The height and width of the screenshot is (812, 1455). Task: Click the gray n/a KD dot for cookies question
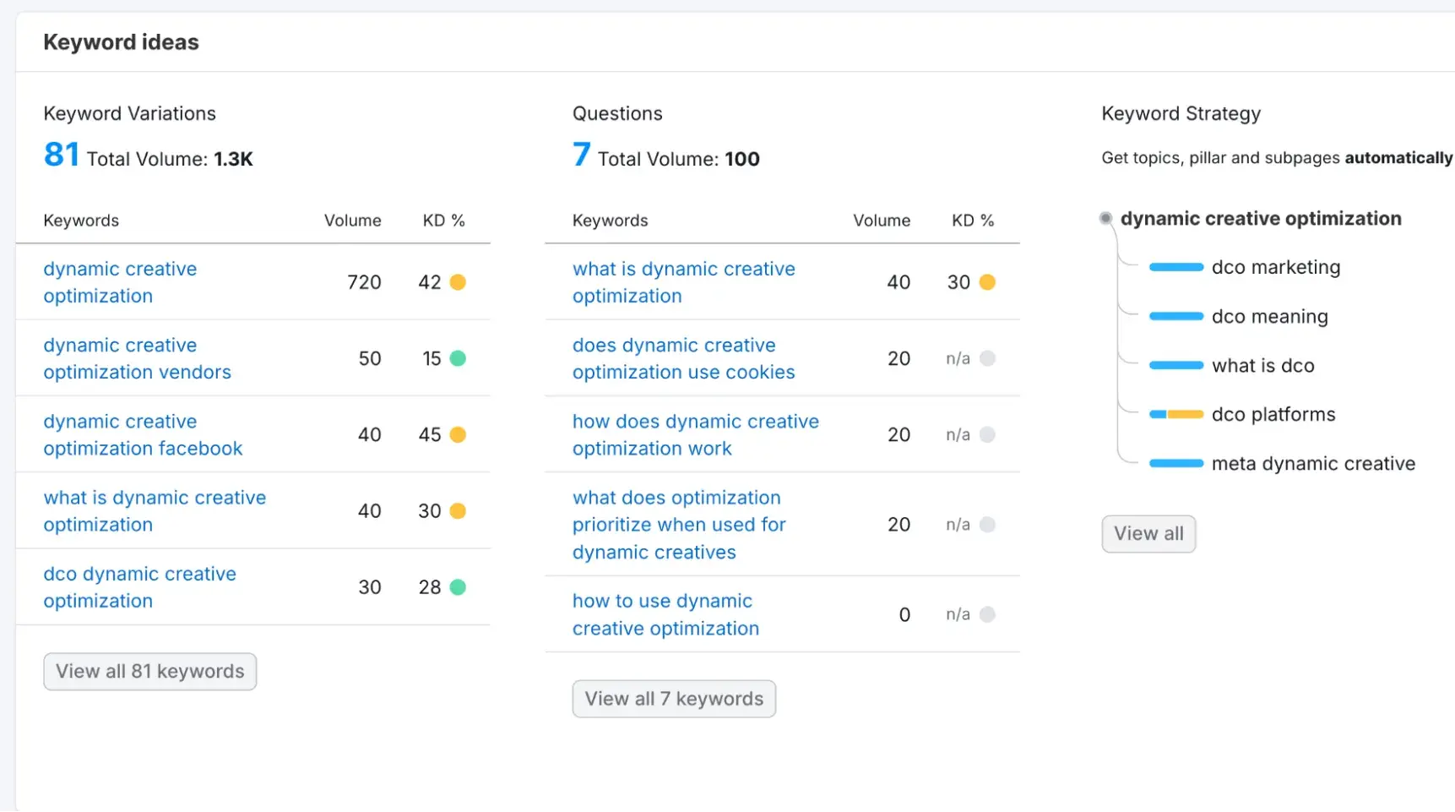(x=987, y=358)
